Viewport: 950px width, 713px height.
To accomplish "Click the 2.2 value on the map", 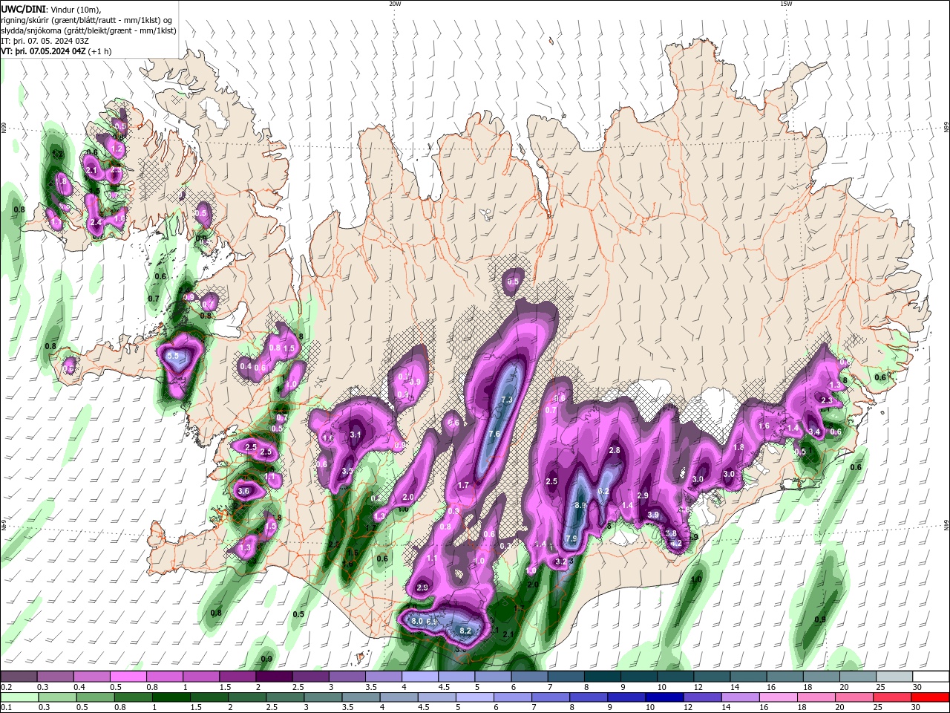I will pos(334,544).
